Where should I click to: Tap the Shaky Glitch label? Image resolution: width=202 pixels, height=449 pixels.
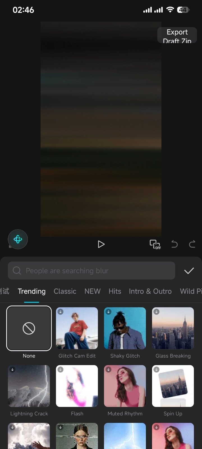point(125,356)
